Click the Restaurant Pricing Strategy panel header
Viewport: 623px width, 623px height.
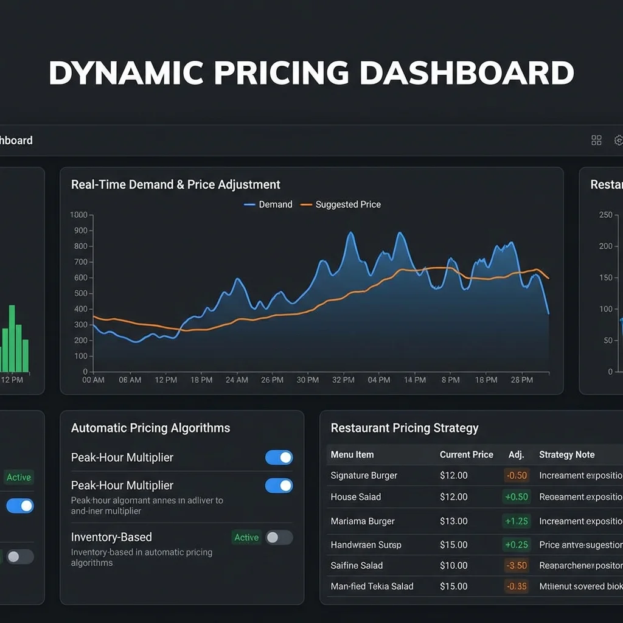coord(405,428)
